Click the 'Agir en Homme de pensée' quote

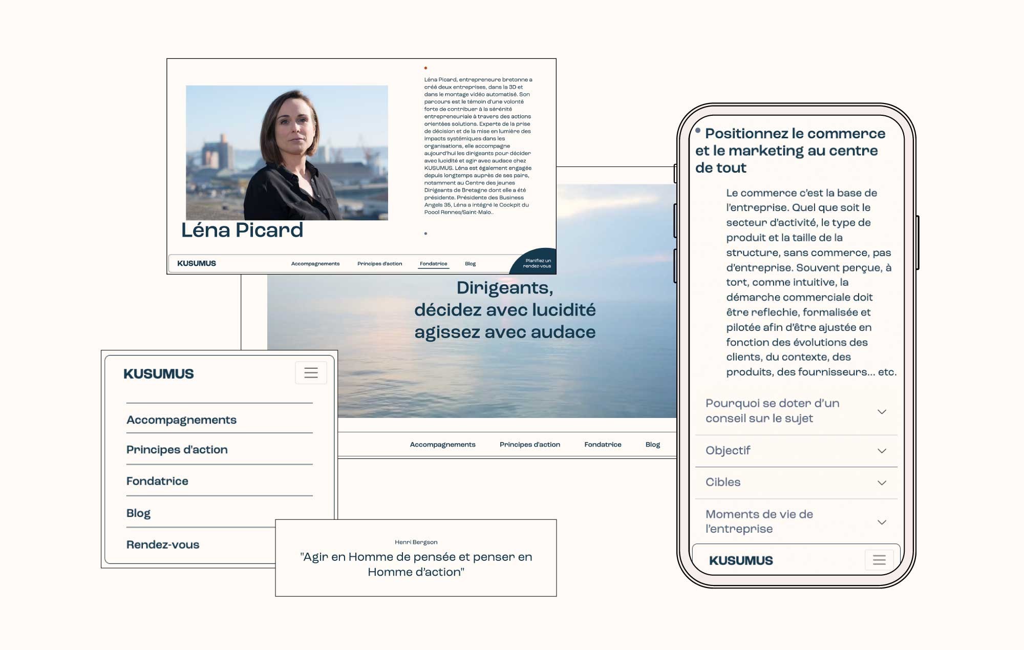(x=416, y=564)
